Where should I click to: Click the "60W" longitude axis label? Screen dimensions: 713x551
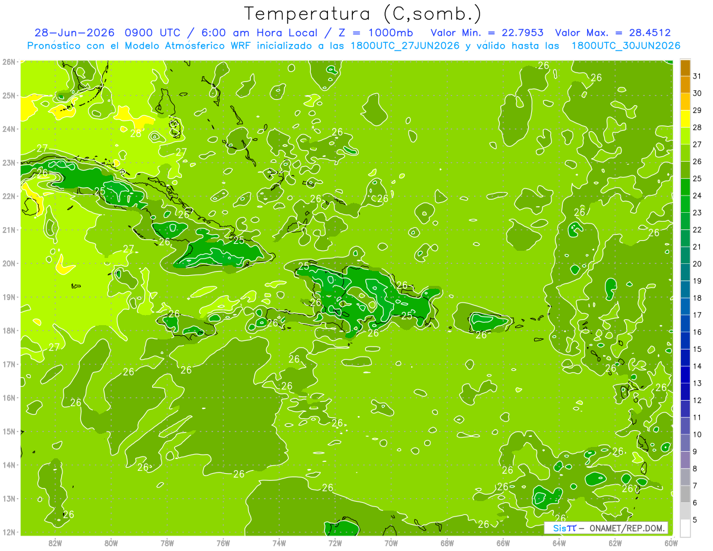pyautogui.click(x=671, y=543)
